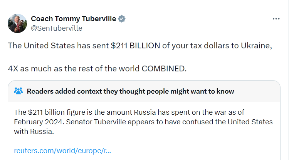Click the blue verified badge icon
289x160 pixels.
(122, 18)
